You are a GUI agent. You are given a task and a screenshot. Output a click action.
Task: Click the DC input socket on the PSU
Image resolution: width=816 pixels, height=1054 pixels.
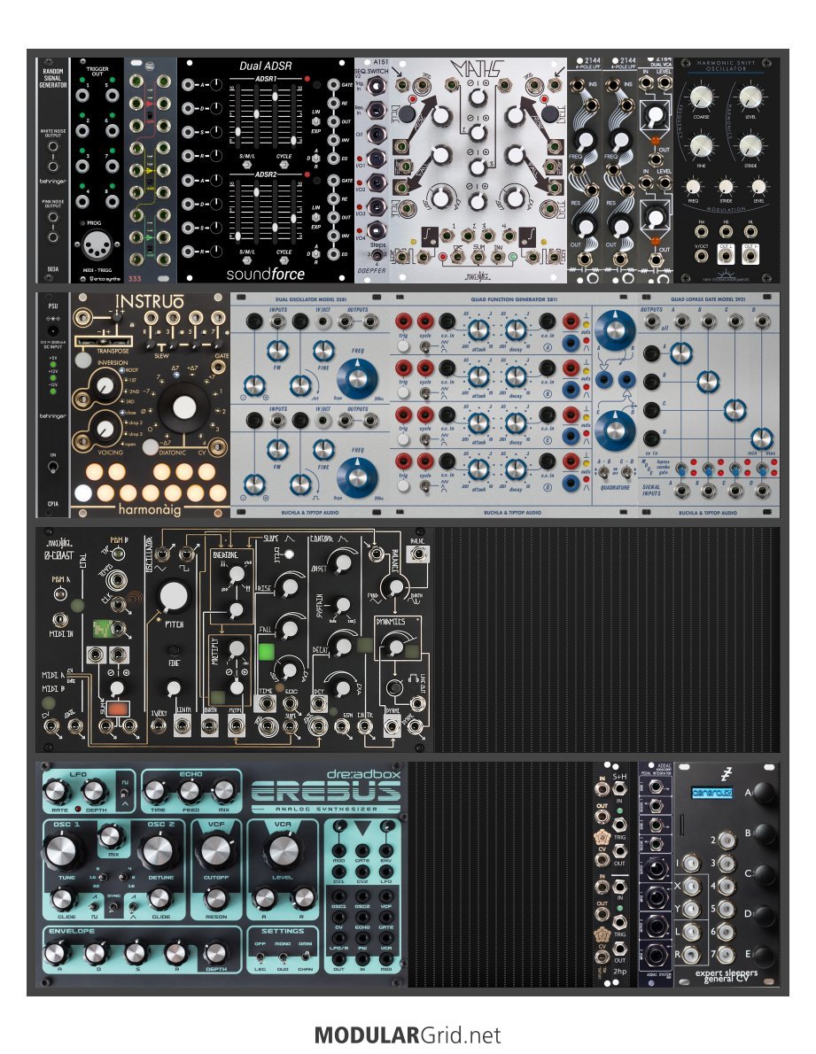coord(52,330)
